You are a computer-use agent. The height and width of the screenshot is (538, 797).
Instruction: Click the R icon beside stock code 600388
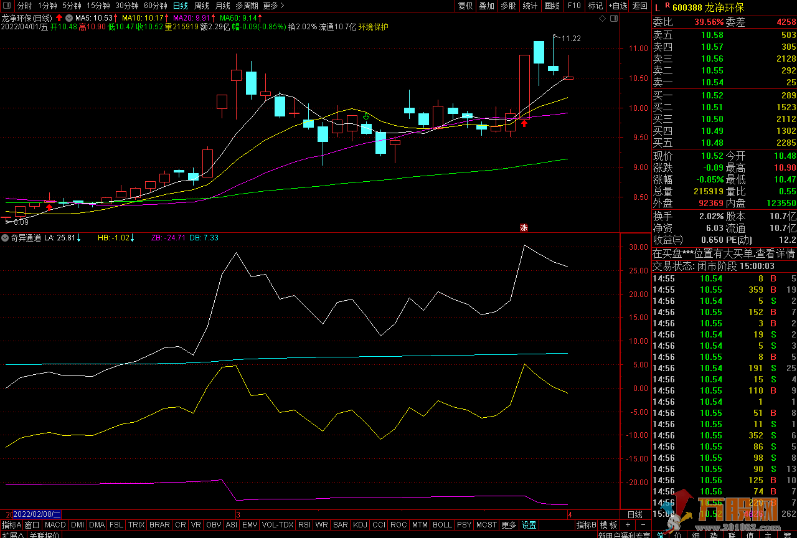tap(667, 6)
